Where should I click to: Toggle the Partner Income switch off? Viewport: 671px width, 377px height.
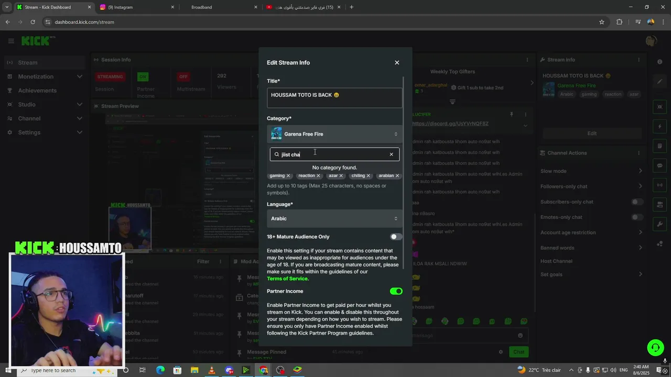tap(396, 291)
